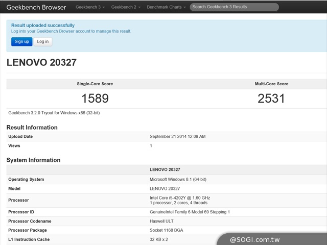Image resolution: width=327 pixels, height=245 pixels.
Task: Open the Benchmark Charts dropdown
Action: coord(166,7)
